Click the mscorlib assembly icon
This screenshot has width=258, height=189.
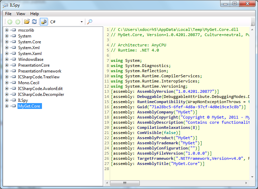tap(13, 30)
